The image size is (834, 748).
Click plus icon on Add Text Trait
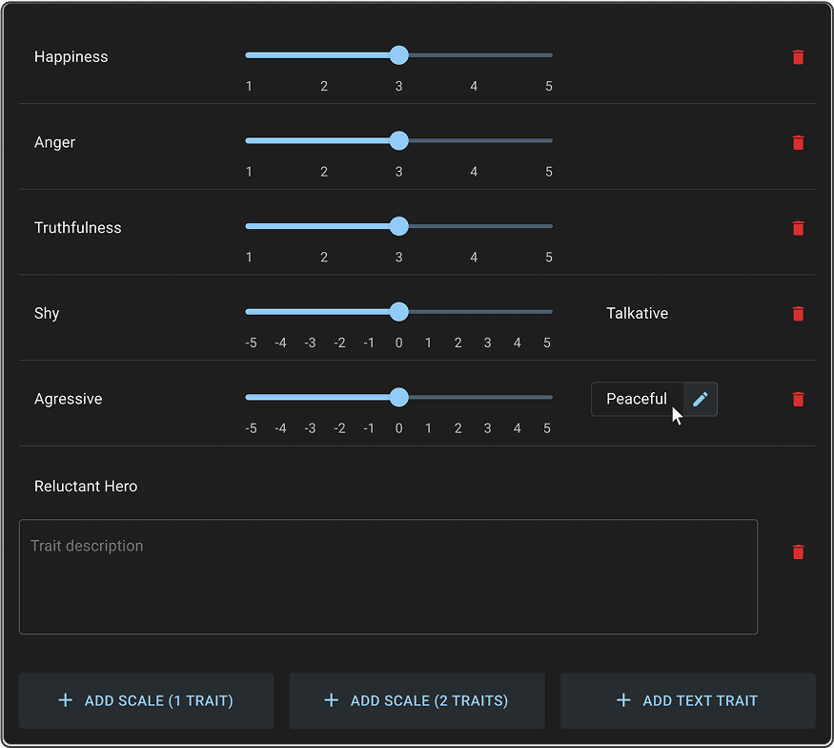(x=623, y=700)
